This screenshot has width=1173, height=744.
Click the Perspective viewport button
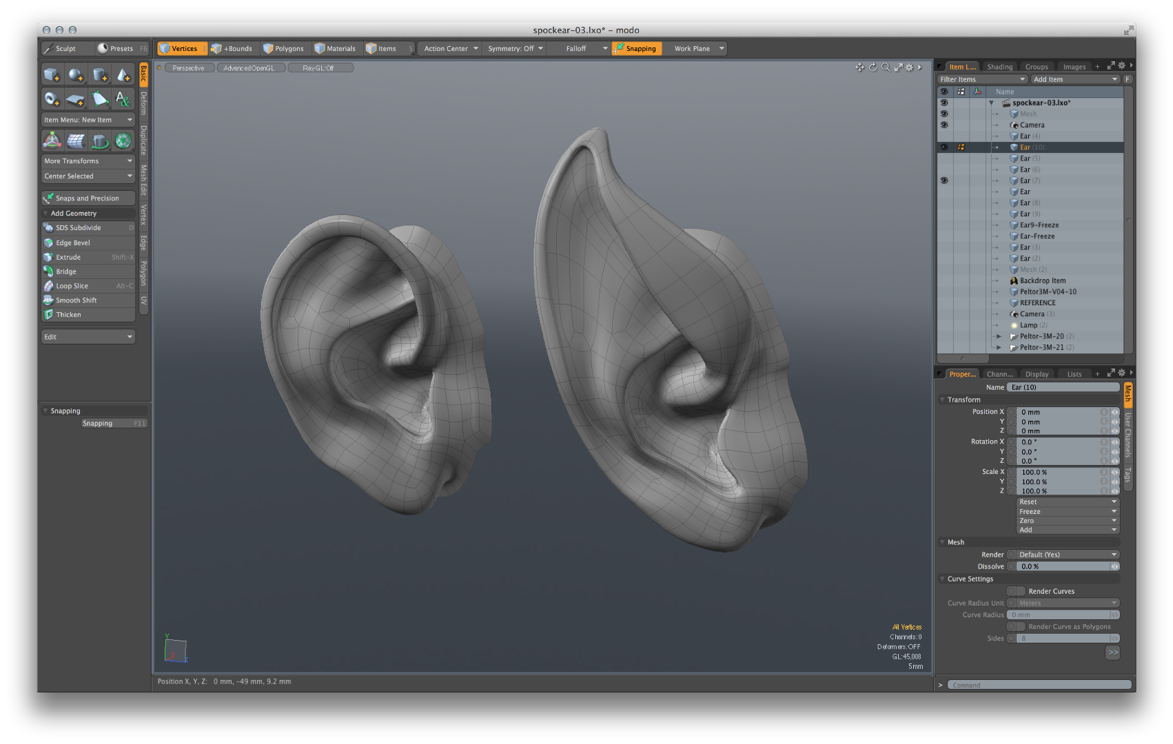(189, 68)
